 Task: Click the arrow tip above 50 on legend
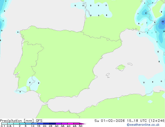(82, 124)
